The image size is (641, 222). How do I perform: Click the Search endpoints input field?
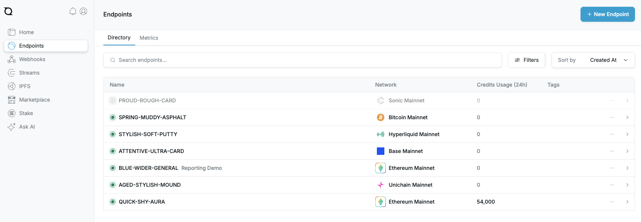302,60
